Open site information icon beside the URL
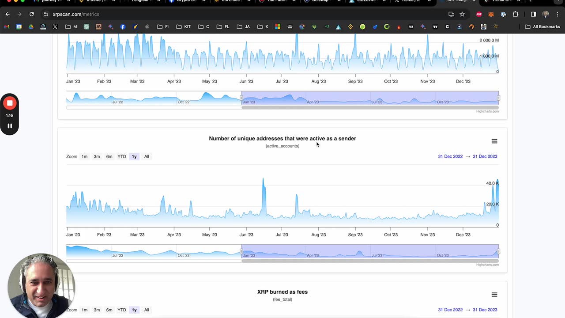 tap(46, 14)
